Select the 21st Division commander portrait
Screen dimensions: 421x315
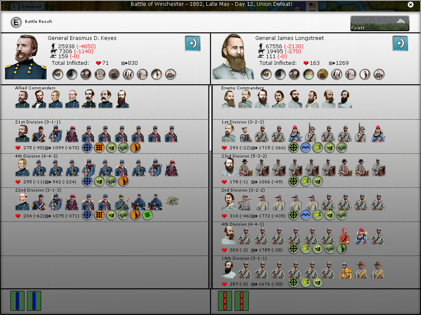[22, 133]
